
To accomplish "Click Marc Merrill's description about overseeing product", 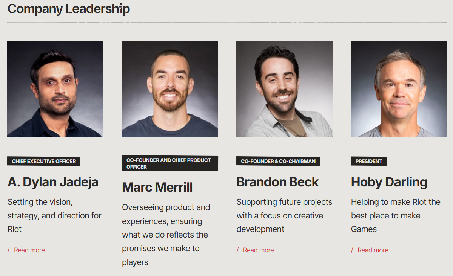I will coord(166,235).
